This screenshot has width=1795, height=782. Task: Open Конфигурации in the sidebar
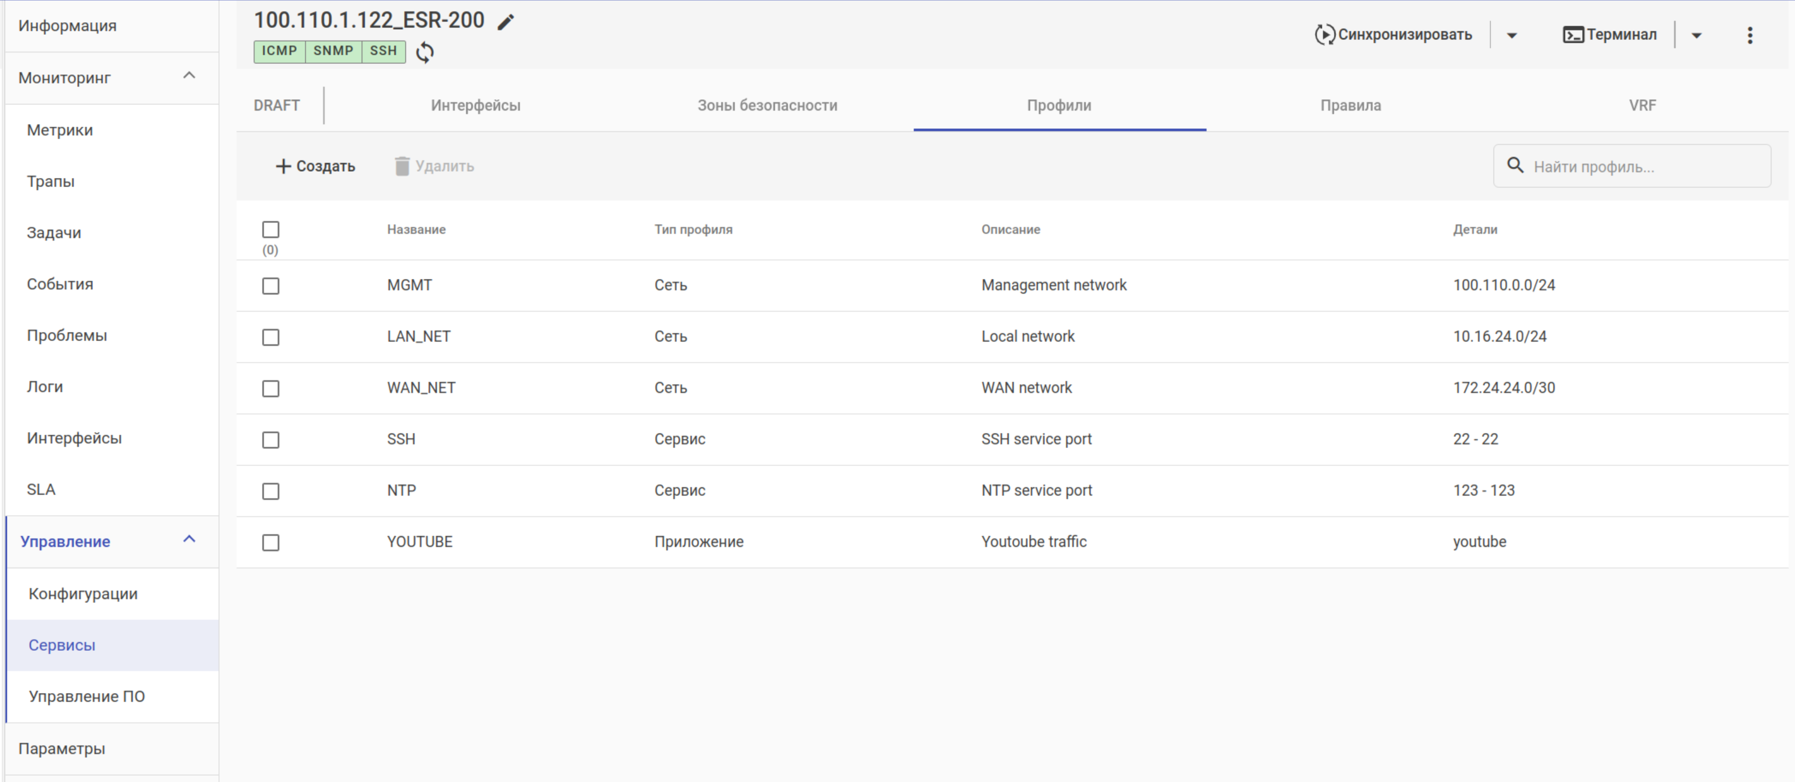coord(83,594)
